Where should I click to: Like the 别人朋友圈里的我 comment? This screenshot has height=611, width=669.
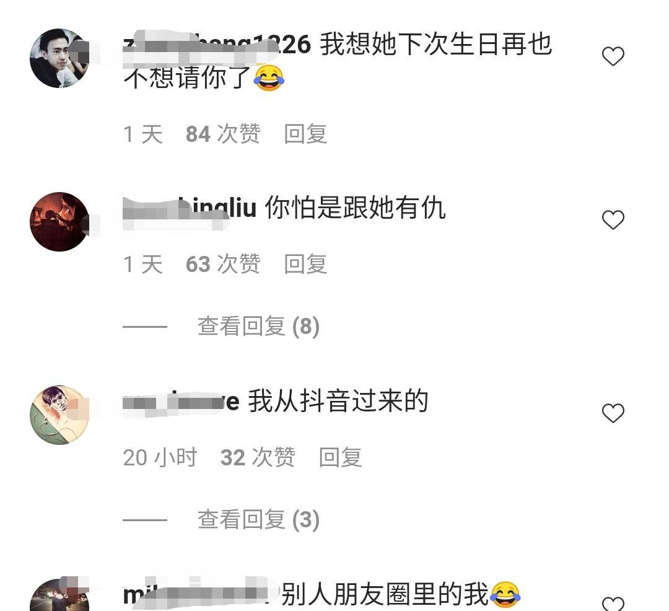click(613, 604)
